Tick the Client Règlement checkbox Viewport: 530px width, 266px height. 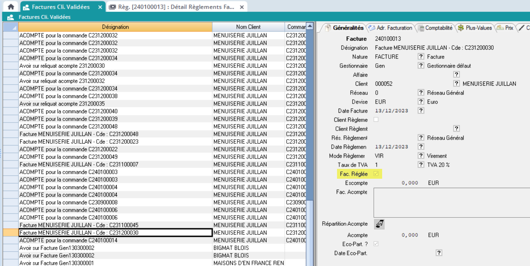click(376, 120)
